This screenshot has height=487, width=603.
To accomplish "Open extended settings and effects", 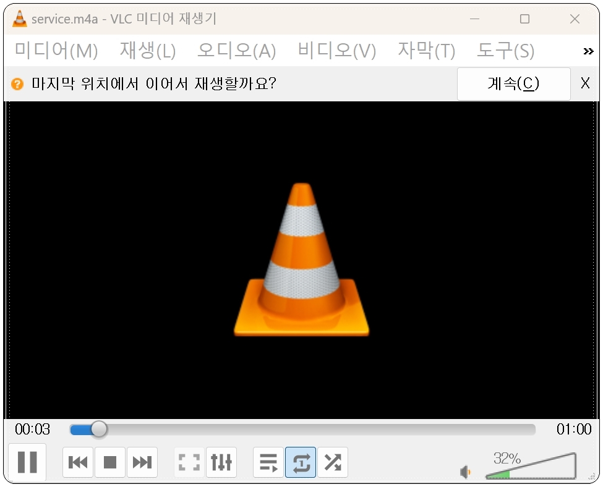I will point(221,462).
